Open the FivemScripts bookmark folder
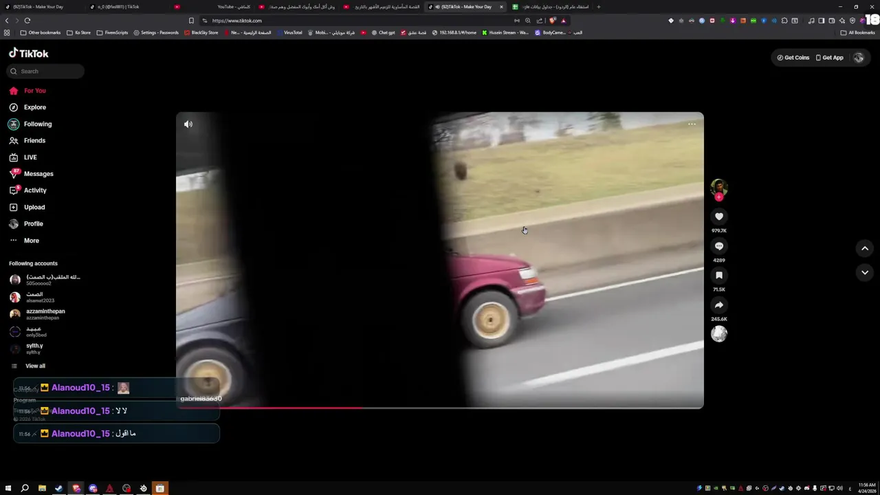The height and width of the screenshot is (495, 880). [112, 32]
